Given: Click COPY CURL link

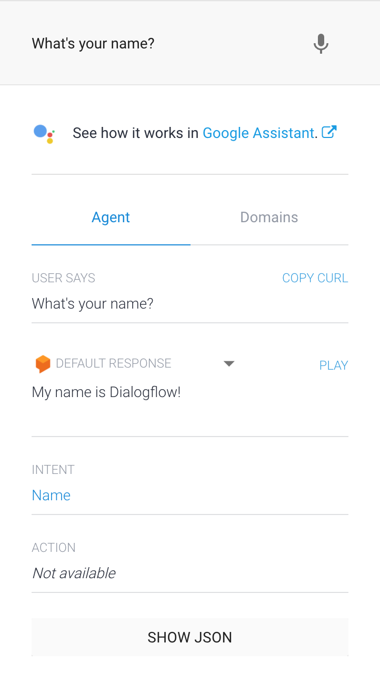Looking at the screenshot, I should click(x=315, y=278).
